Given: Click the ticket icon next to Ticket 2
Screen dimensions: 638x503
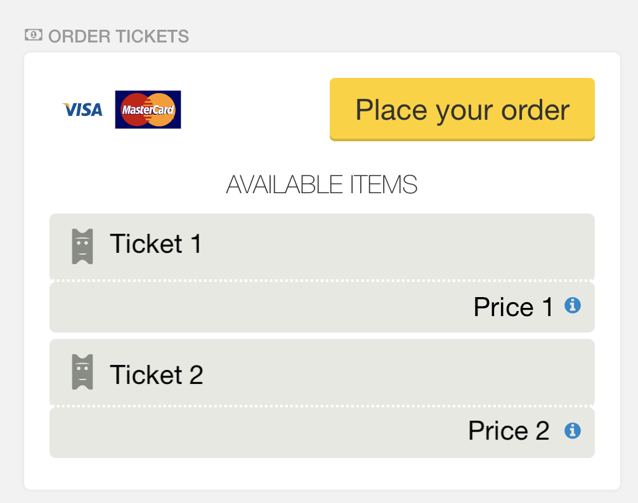Looking at the screenshot, I should (x=82, y=372).
